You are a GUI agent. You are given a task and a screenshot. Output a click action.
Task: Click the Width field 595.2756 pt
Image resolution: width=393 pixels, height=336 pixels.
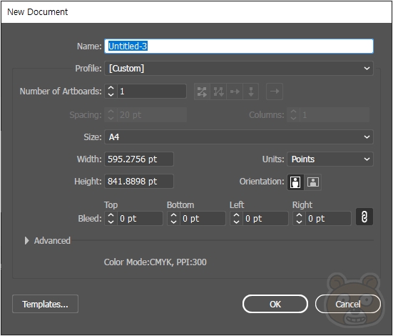(139, 159)
